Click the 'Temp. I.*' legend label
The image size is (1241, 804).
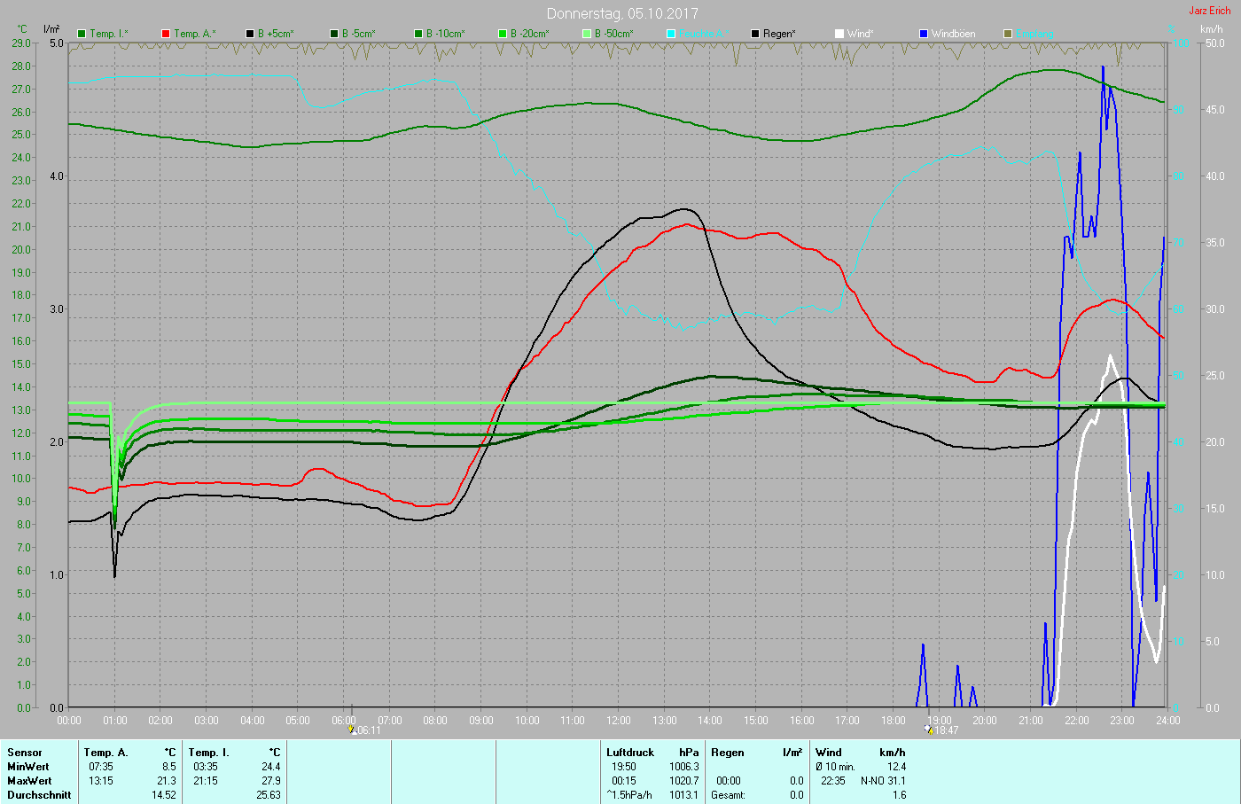109,34
